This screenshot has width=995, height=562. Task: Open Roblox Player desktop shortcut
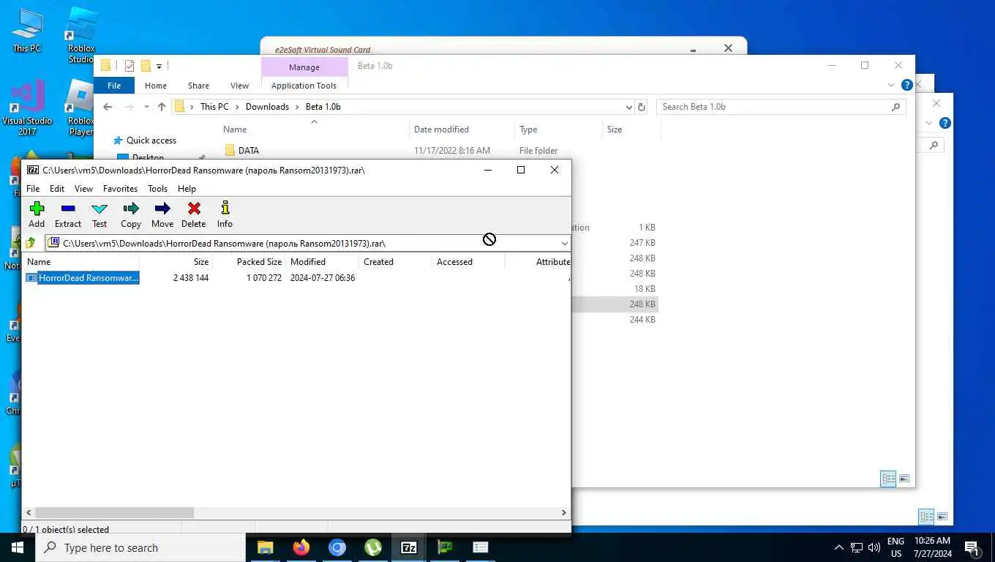(80, 108)
